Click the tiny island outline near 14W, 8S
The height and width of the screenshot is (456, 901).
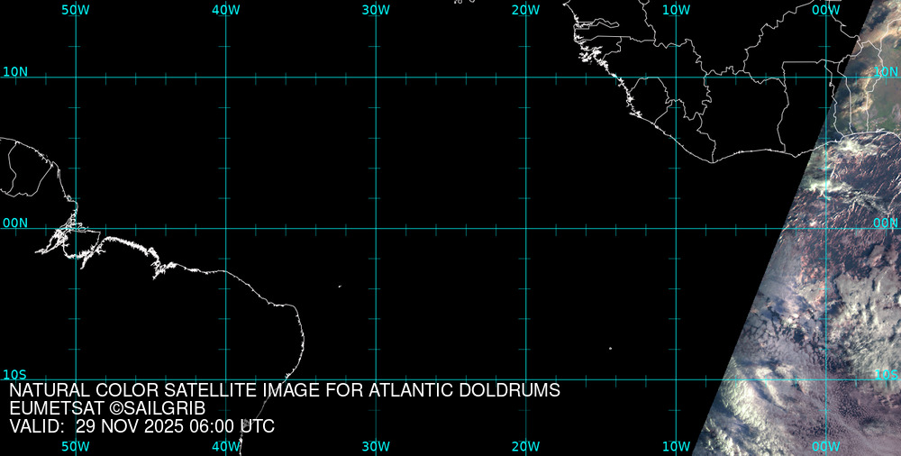click(x=610, y=348)
